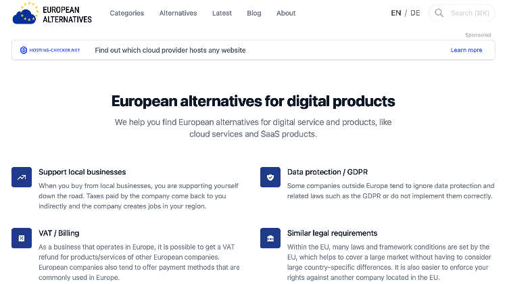Open the Categories menu item
The image size is (507, 284).
pyautogui.click(x=126, y=13)
